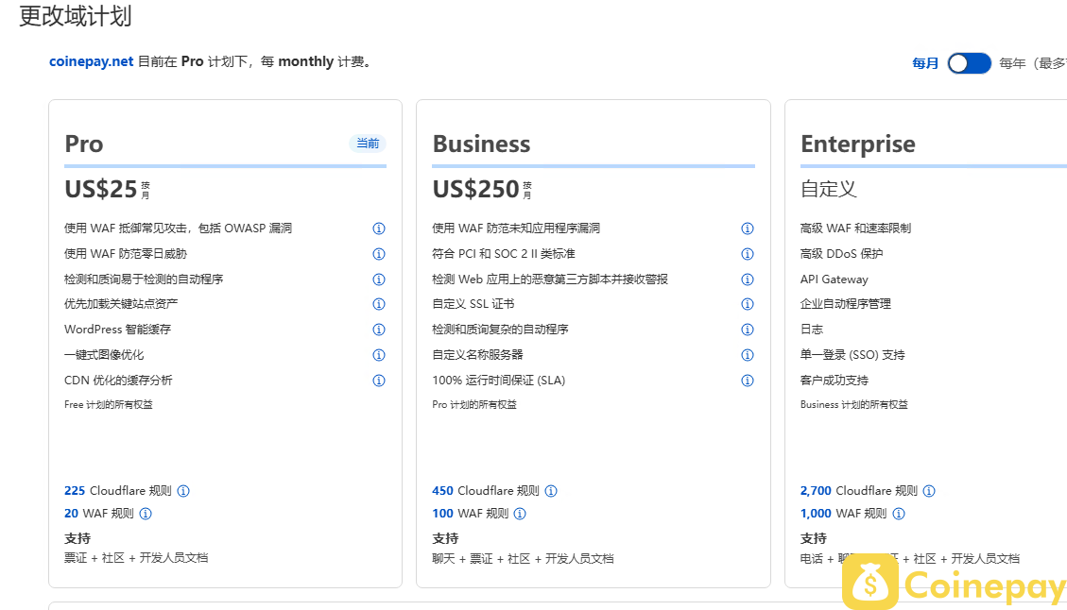Click Pro 计划的所有权益 text

[474, 405]
